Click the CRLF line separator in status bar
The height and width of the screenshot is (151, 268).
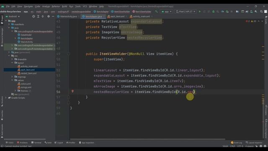[x=232, y=146]
